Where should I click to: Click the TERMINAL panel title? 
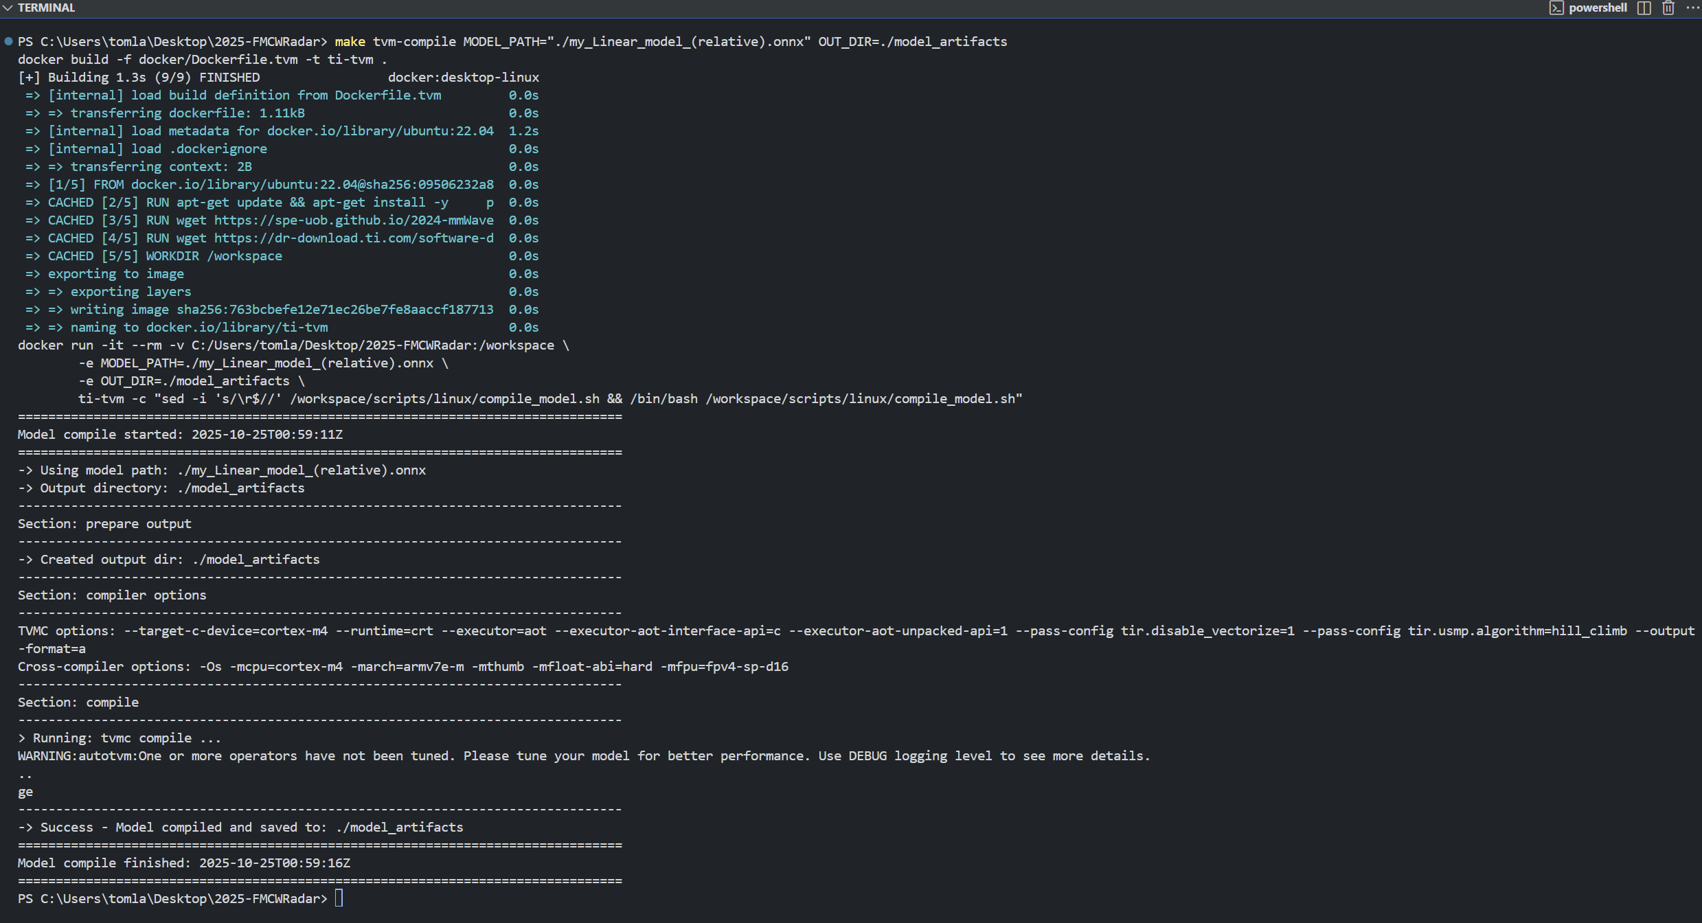click(46, 8)
